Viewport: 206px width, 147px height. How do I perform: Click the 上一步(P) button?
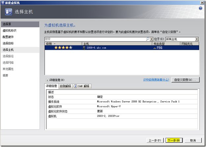pos(155,140)
